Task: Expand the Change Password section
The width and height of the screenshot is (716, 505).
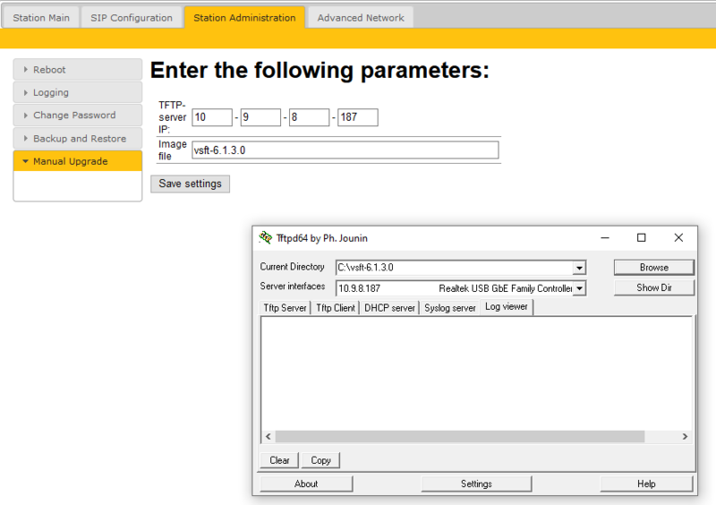Action: 78,116
